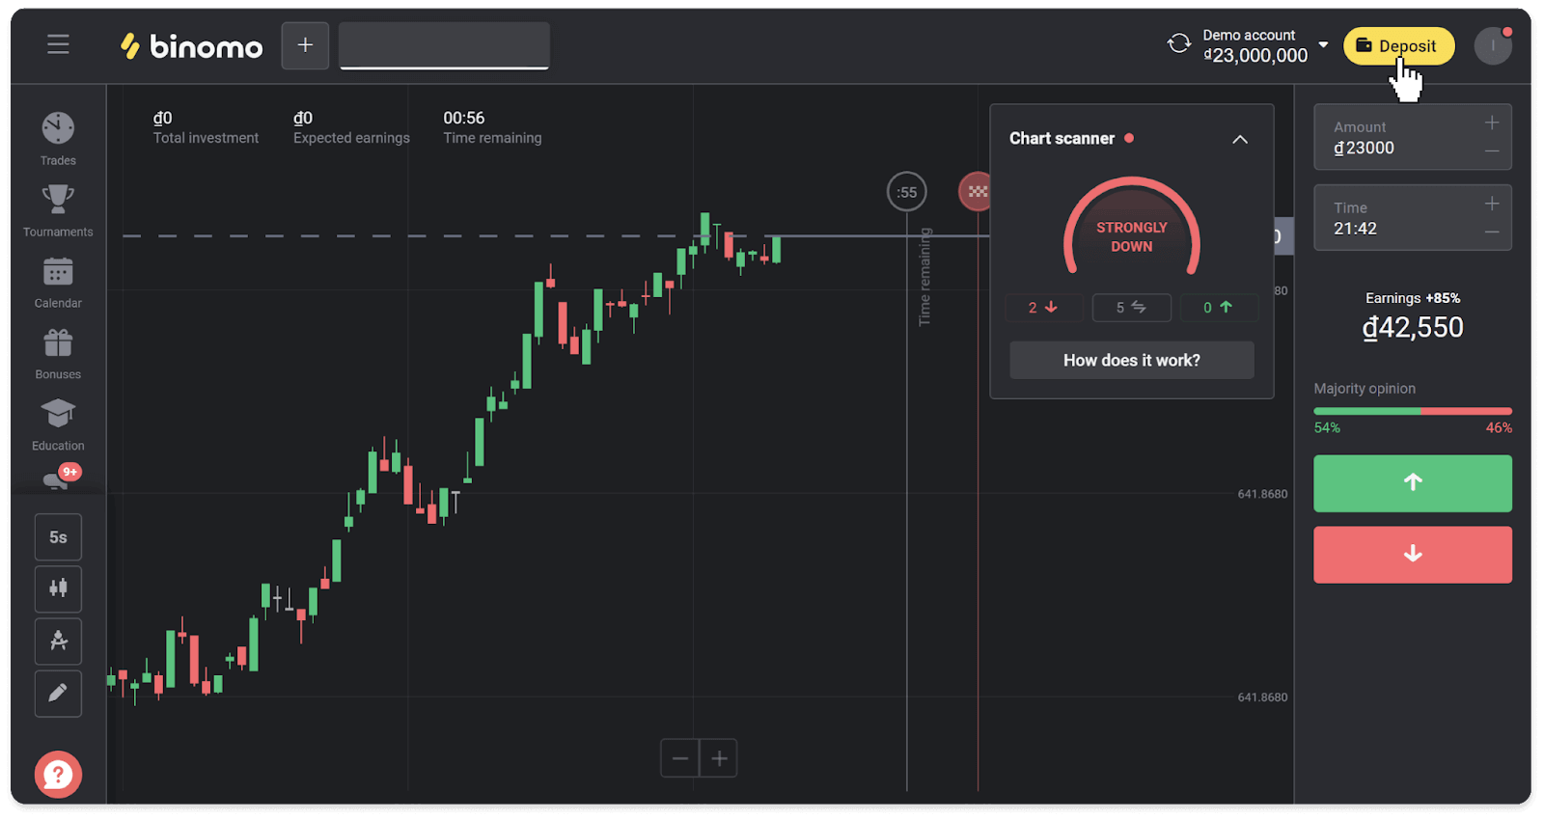This screenshot has width=1544, height=820.
Task: Open the Bonuses gift icon
Action: click(58, 343)
